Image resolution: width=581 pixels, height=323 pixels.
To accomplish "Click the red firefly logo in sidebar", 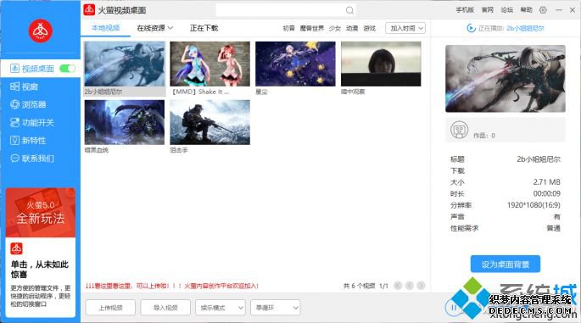I will pyautogui.click(x=41, y=31).
